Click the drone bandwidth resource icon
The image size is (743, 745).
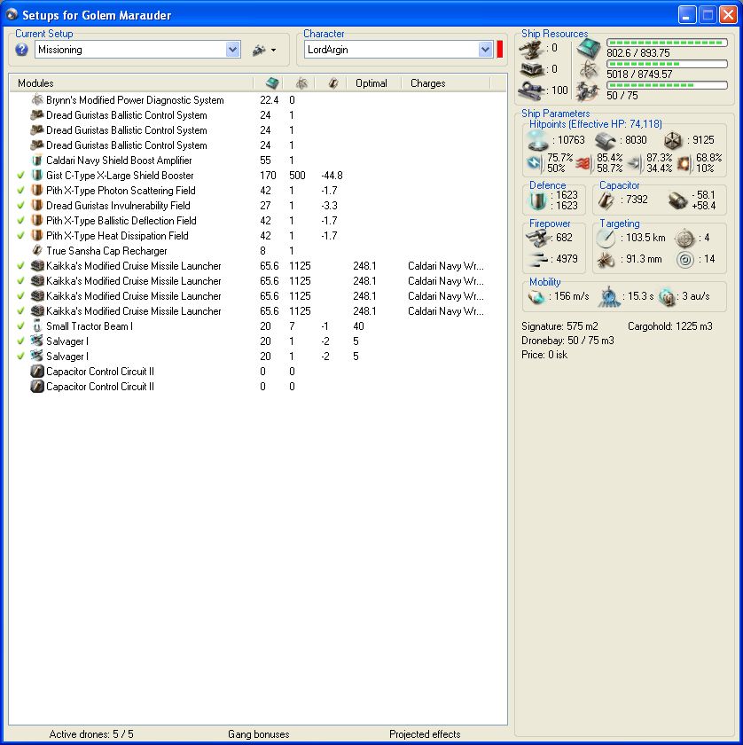588,90
